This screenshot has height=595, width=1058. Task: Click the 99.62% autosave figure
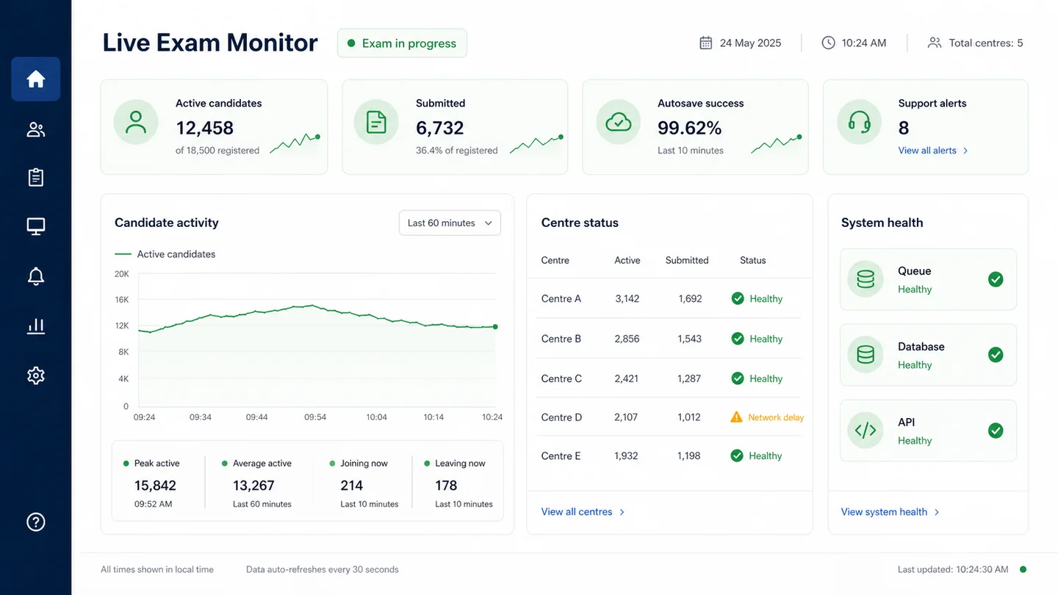point(689,128)
